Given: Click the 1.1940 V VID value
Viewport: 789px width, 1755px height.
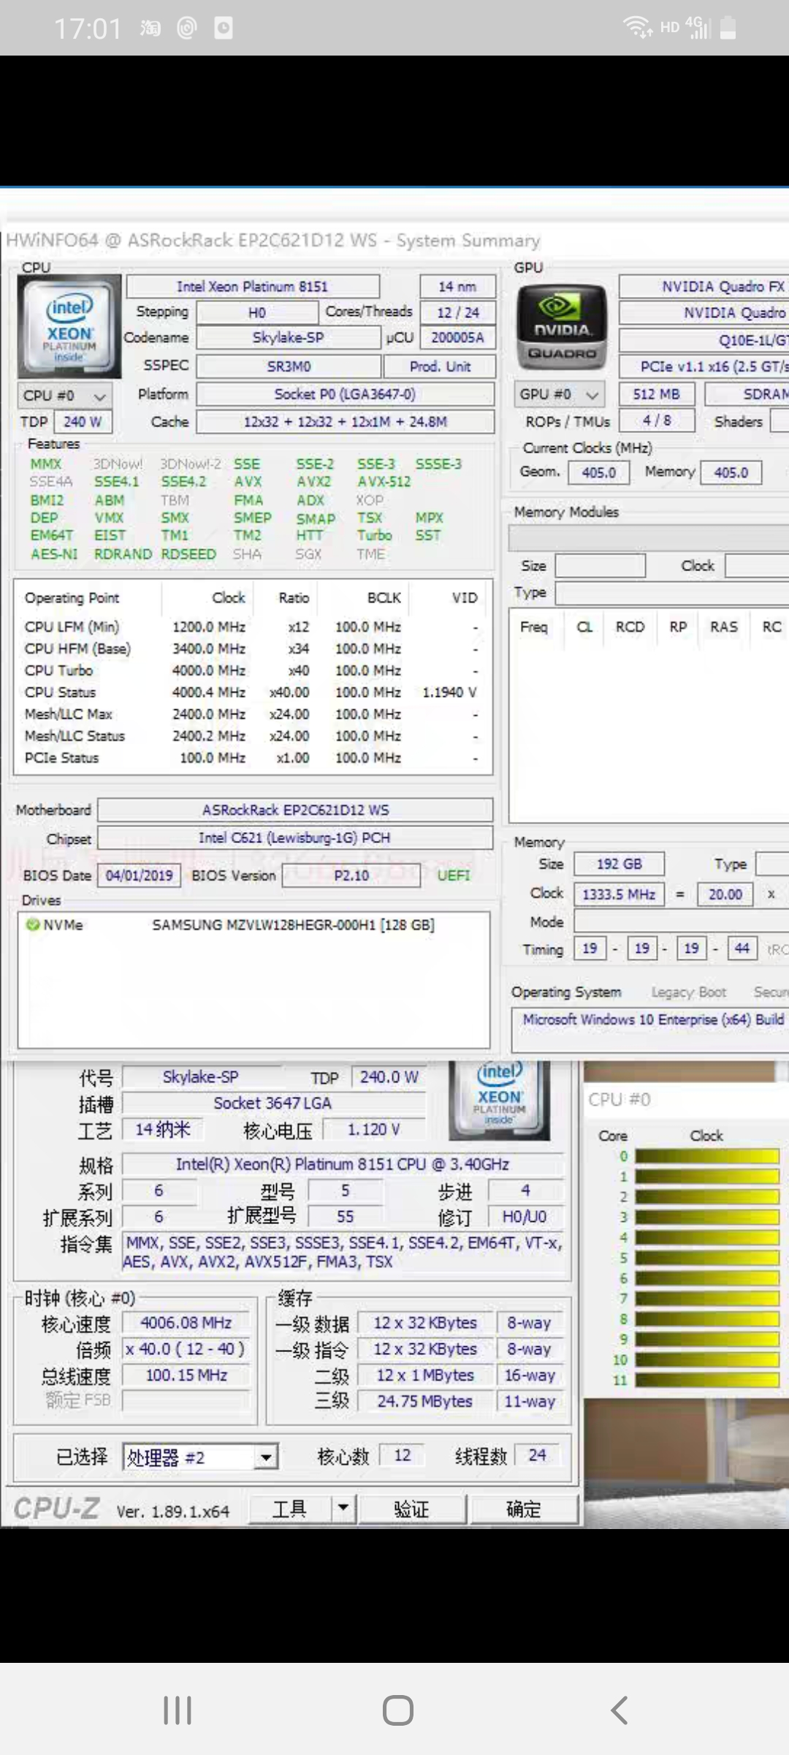Looking at the screenshot, I should pos(449,692).
